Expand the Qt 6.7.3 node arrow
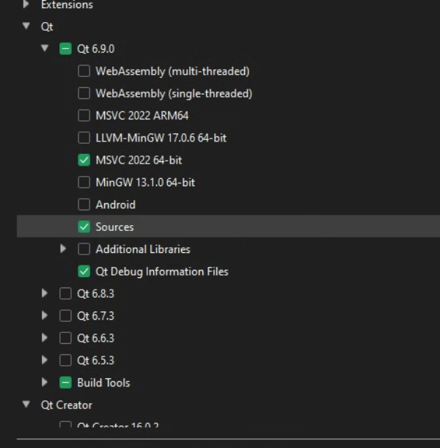Image resolution: width=440 pixels, height=448 pixels. point(45,316)
